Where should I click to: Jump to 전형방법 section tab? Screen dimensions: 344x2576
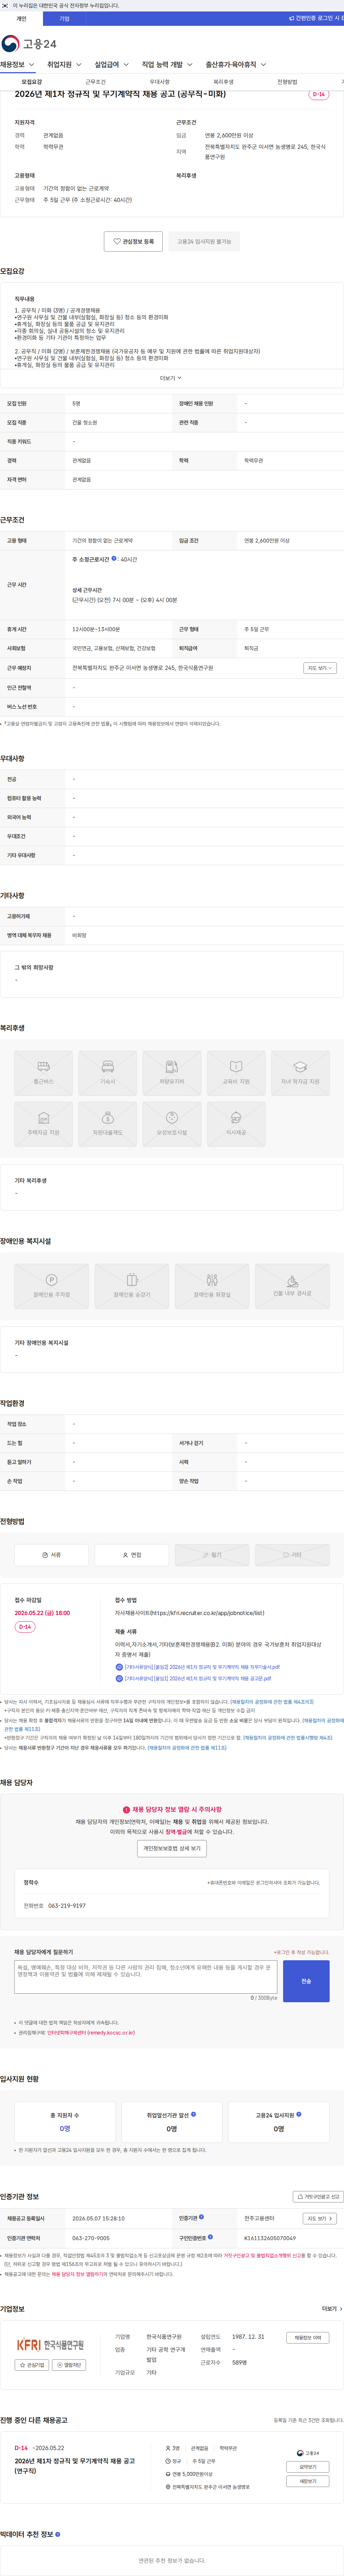tap(287, 82)
